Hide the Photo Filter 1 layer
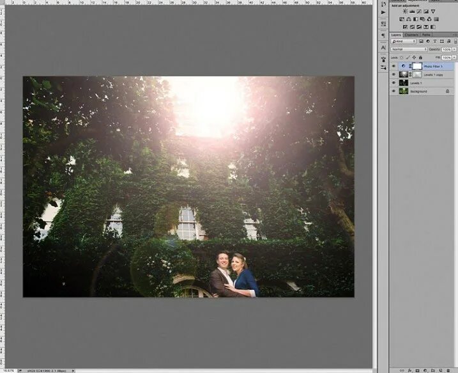Screen dimensions: 458x373 pyautogui.click(x=393, y=66)
